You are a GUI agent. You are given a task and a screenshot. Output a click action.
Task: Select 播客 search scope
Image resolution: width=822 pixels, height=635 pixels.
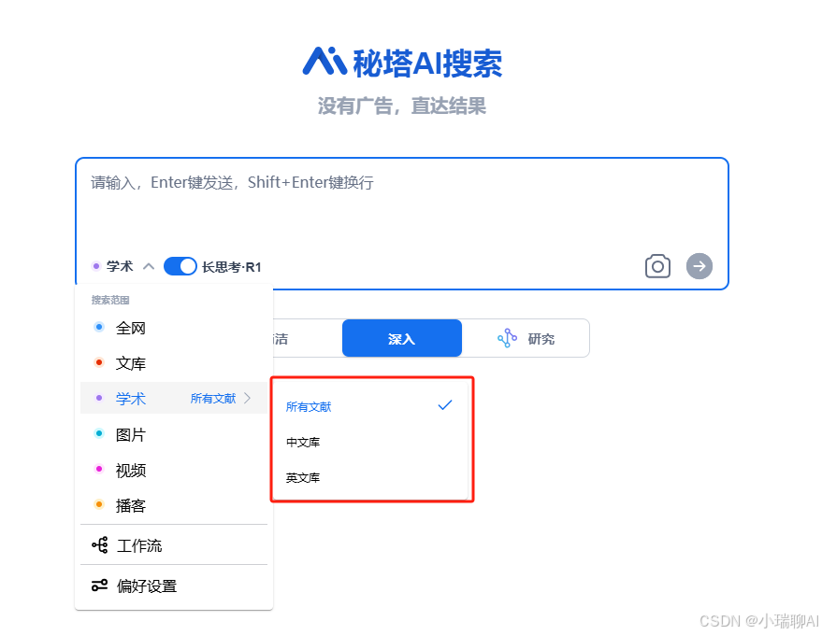click(174, 505)
